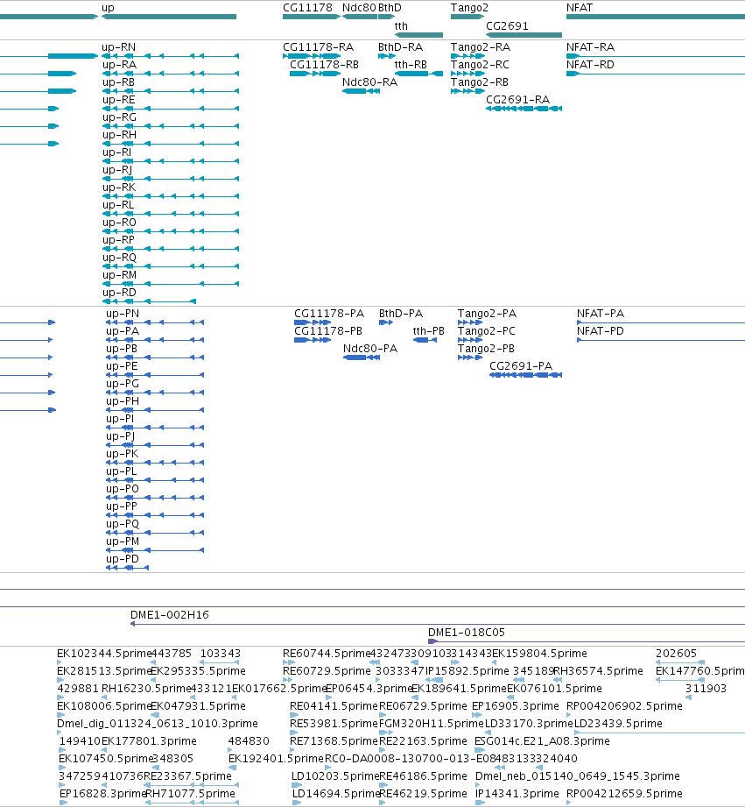745x807 pixels.
Task: Click transcript NFAT-RD
Action: tap(590, 65)
